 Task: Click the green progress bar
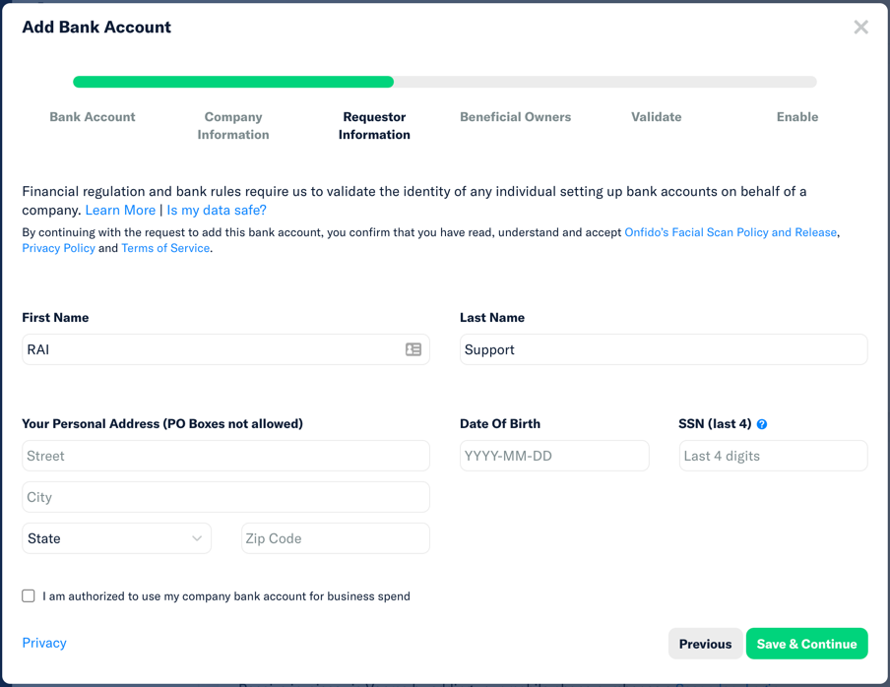pos(232,82)
